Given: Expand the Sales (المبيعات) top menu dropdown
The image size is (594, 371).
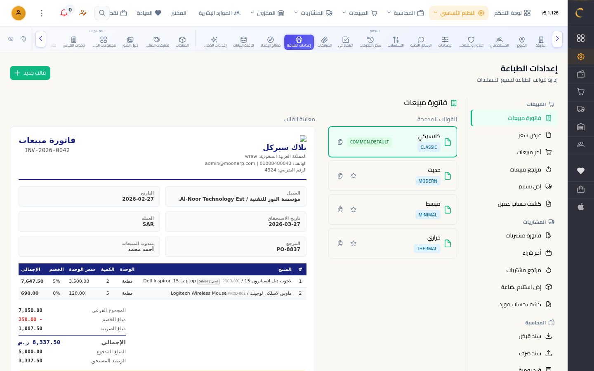Looking at the screenshot, I should click(x=360, y=13).
